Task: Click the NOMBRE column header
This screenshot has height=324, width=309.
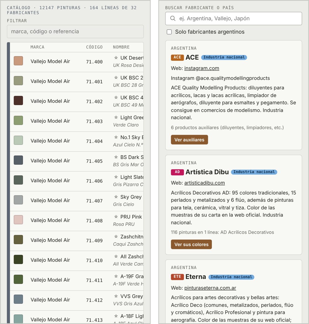Action: (x=121, y=47)
